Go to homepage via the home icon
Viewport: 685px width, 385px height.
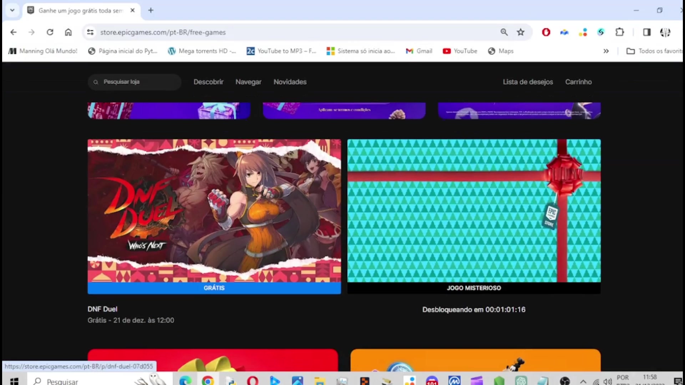tap(68, 32)
